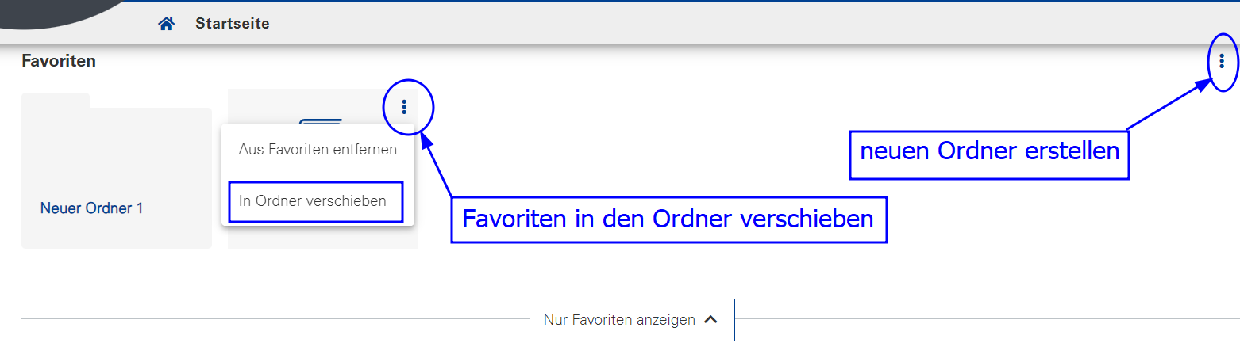Click the folder tab on Neuer Ordner 1 tile
1240x347 pixels.
(56, 100)
